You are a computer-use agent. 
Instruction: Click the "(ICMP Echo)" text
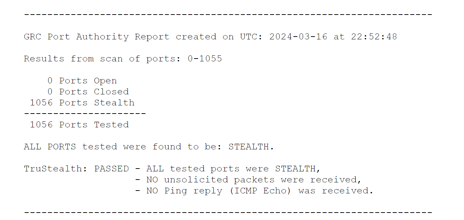pyautogui.click(x=261, y=191)
